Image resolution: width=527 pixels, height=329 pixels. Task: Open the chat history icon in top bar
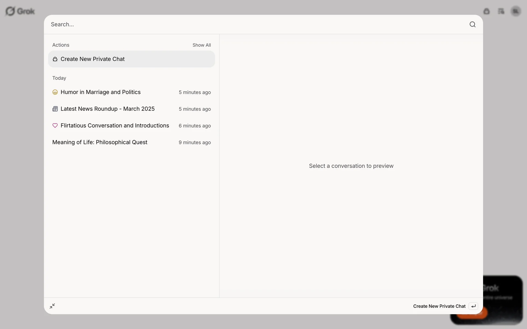tap(501, 11)
